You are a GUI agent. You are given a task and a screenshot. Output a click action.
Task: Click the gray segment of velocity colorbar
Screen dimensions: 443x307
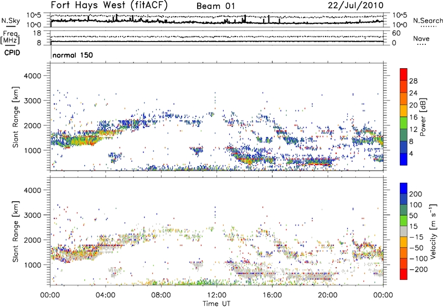click(404, 231)
